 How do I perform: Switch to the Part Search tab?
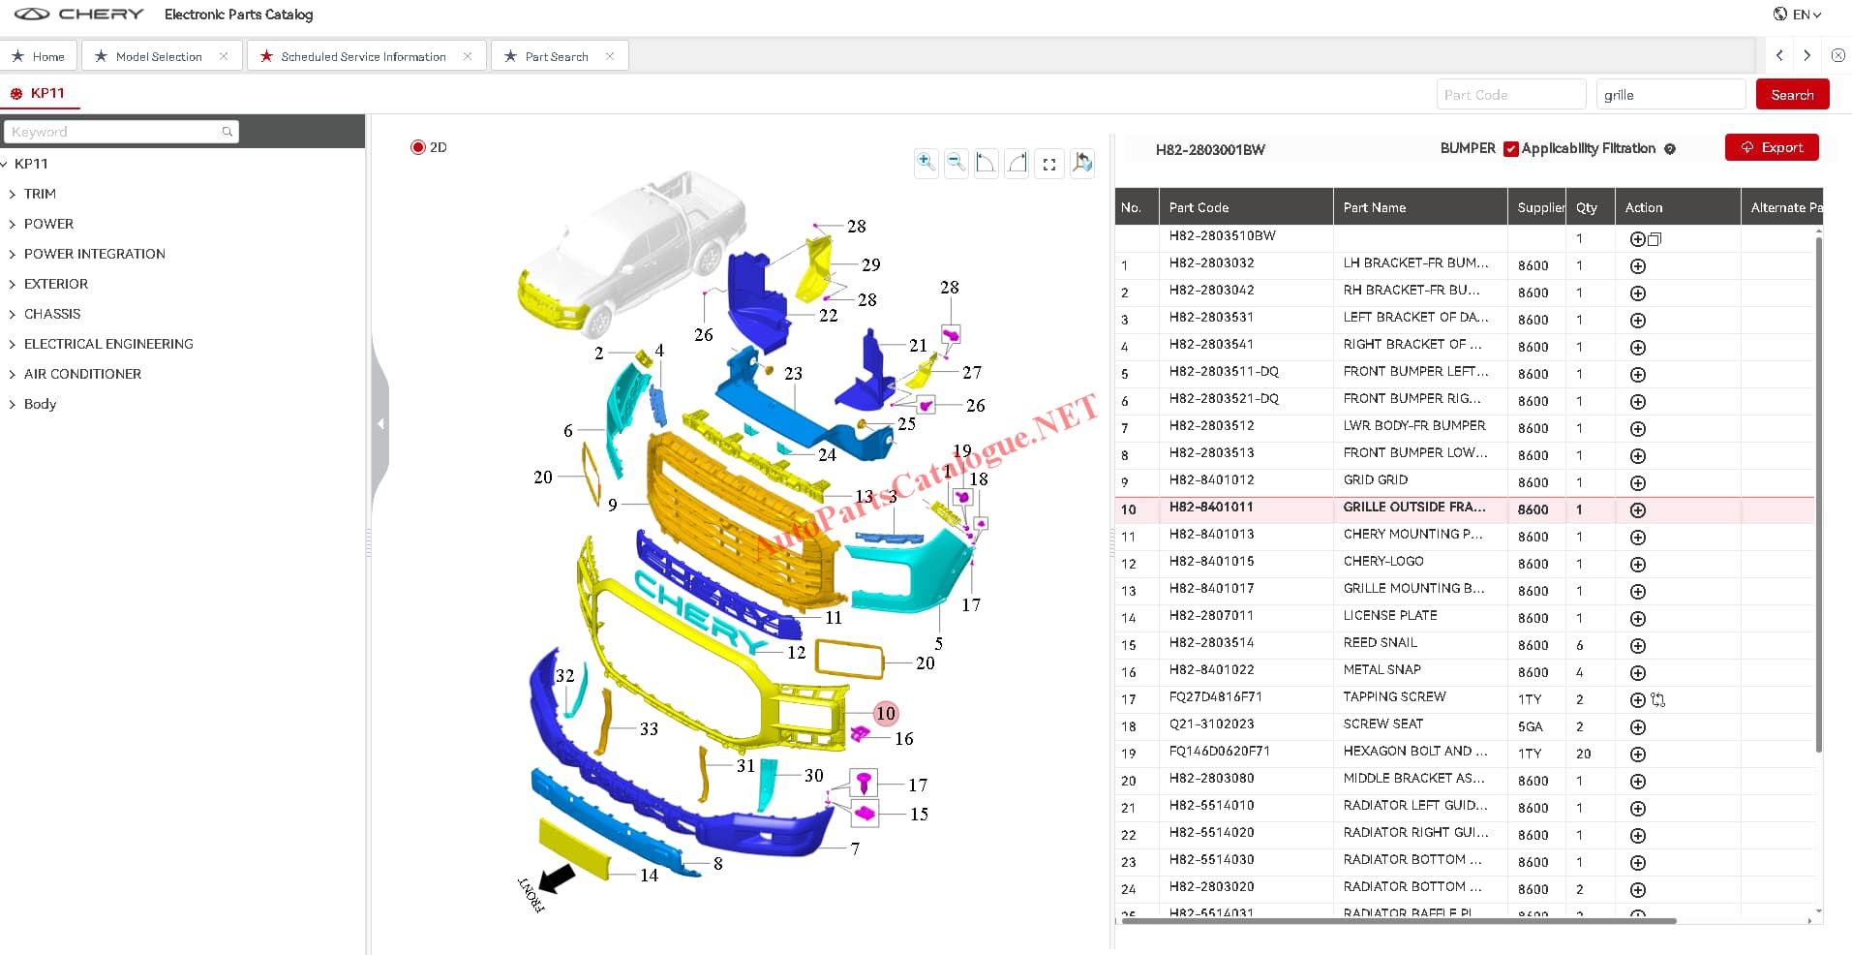point(557,56)
